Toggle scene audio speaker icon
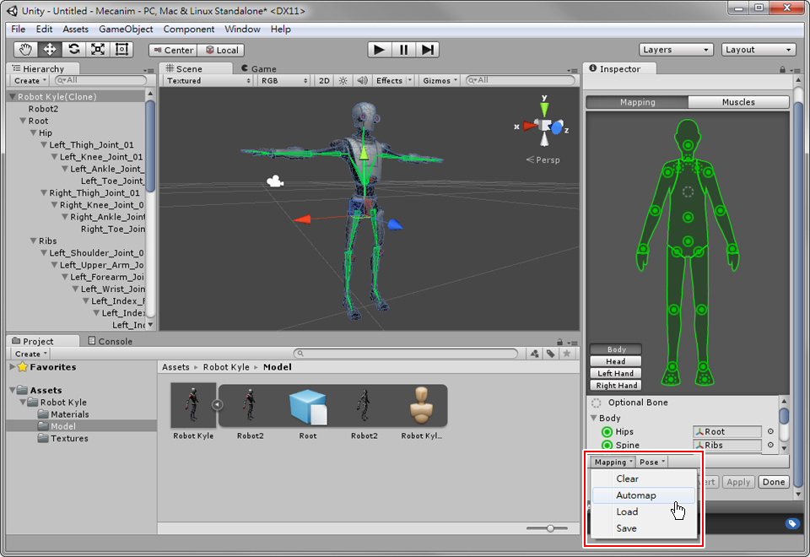 click(363, 81)
